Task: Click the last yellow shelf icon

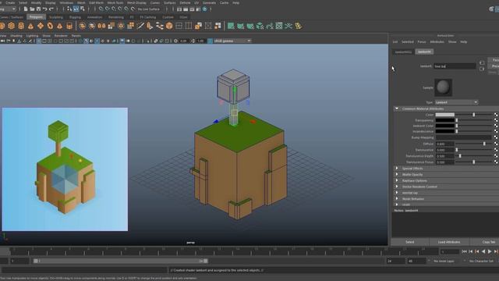Action: point(298,26)
